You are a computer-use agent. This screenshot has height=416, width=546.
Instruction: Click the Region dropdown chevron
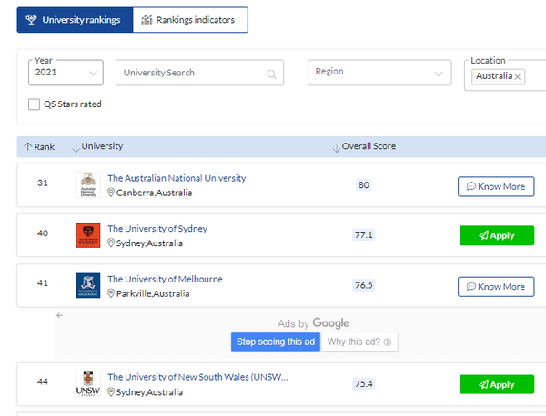click(x=439, y=74)
